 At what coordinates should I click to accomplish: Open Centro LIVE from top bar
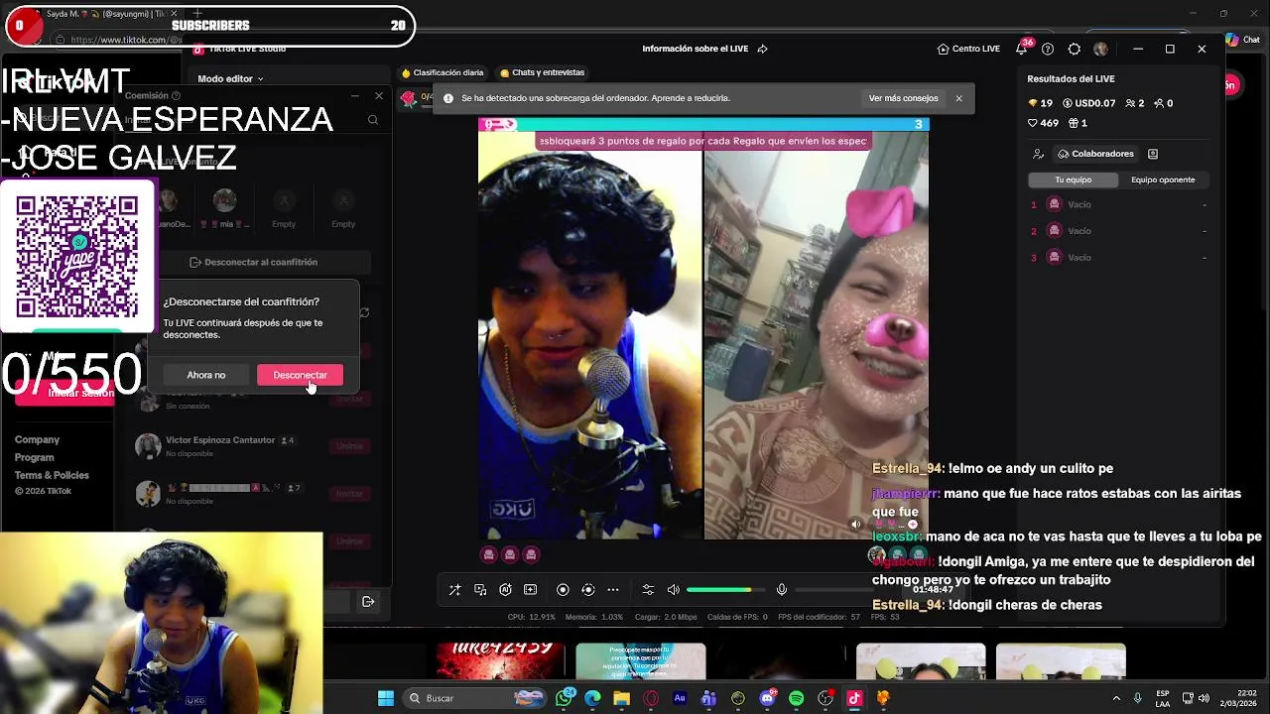[968, 49]
